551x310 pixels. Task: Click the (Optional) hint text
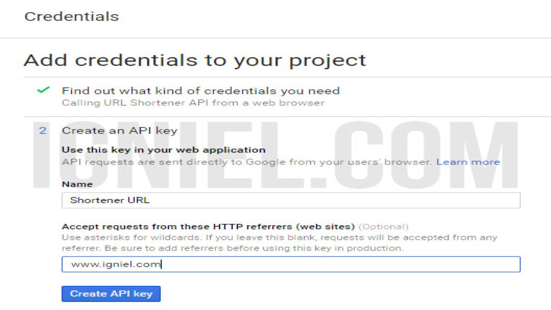pyautogui.click(x=383, y=226)
